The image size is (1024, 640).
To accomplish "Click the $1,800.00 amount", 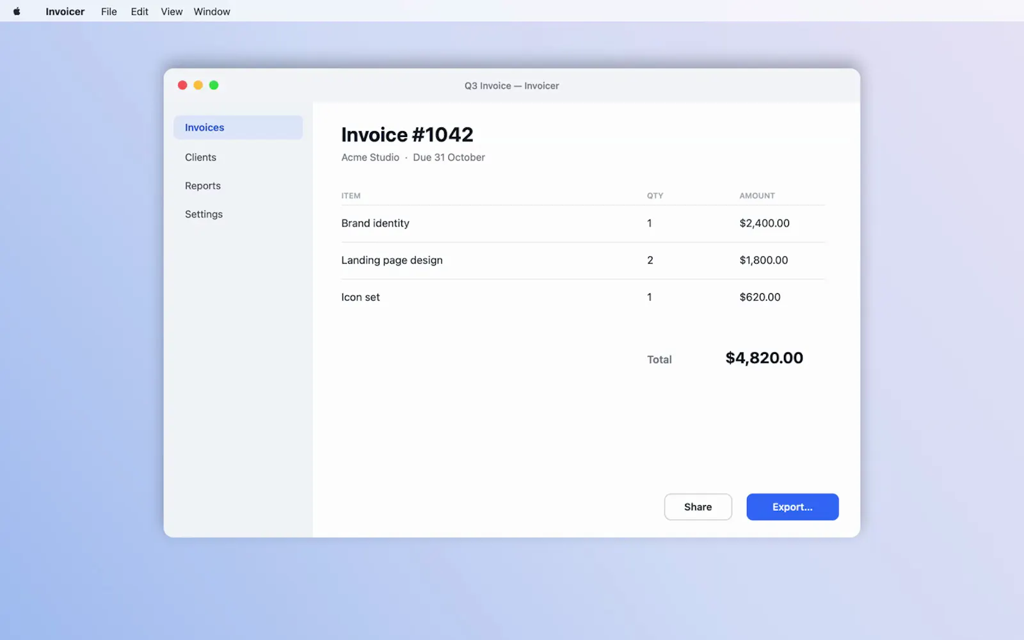I will click(x=764, y=260).
